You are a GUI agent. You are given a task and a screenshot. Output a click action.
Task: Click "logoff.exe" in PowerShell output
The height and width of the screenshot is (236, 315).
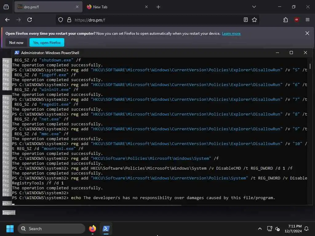[54, 75]
